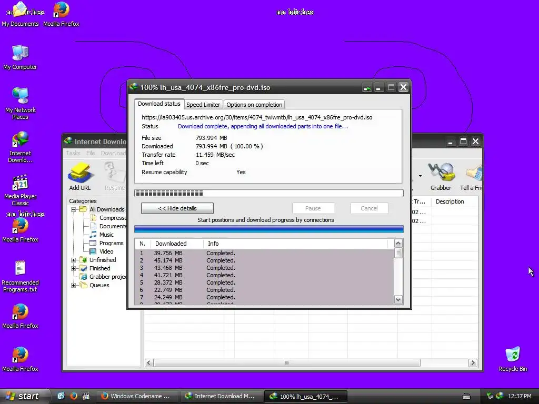539x404 pixels.
Task: Click the Pause button
Action: (x=313, y=208)
